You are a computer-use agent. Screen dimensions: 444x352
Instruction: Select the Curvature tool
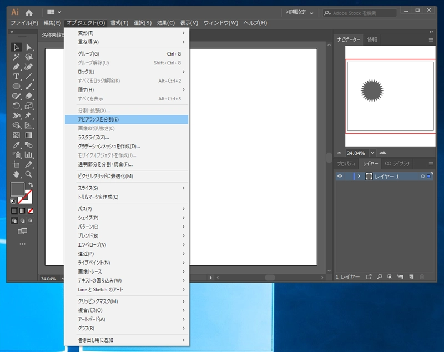[29, 67]
